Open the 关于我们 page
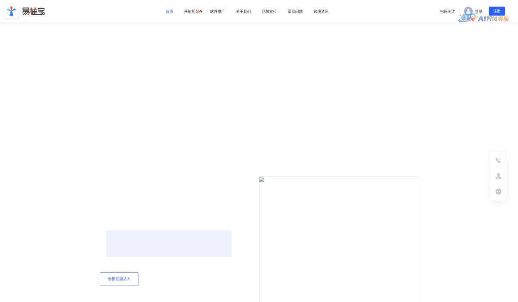518x302 pixels. [x=243, y=12]
